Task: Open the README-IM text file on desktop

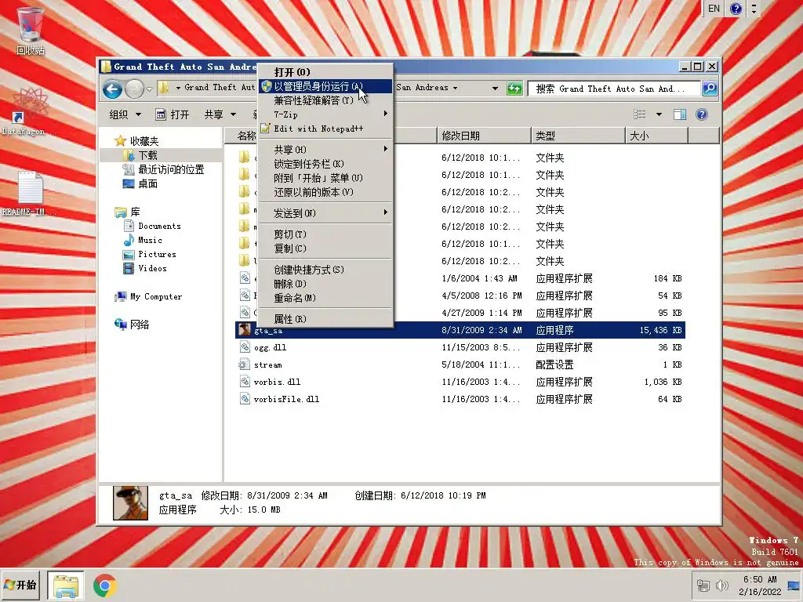Action: [29, 194]
